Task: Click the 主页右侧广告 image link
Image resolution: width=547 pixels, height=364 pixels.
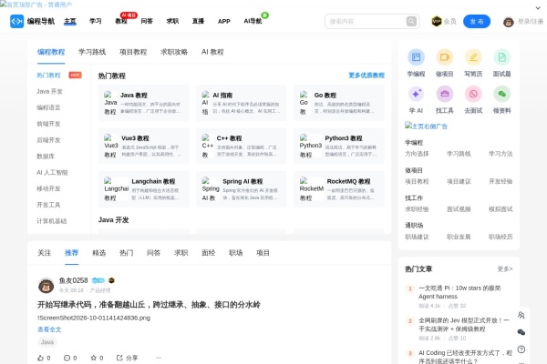Action: pos(426,126)
